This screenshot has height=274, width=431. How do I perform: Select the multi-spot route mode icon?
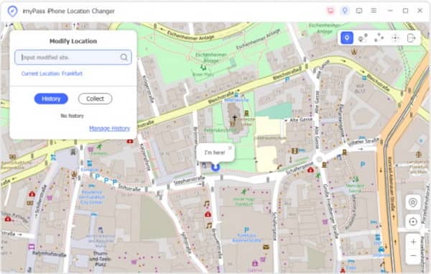point(379,37)
